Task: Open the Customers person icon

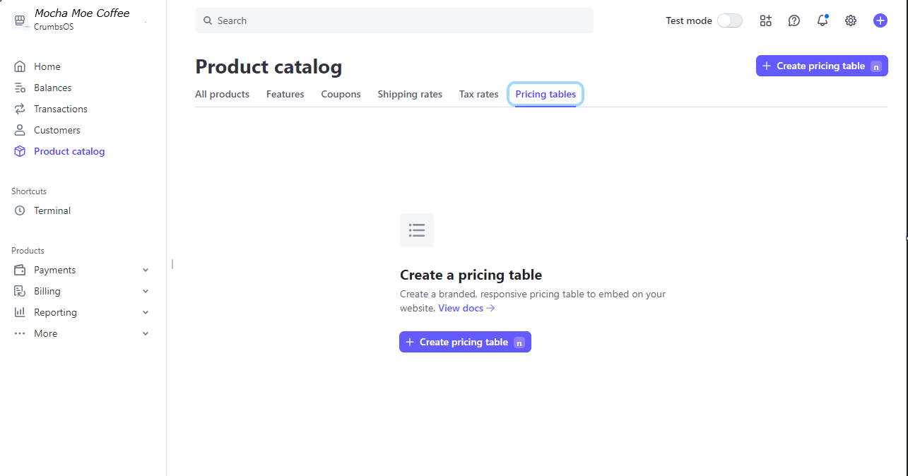Action: pyautogui.click(x=20, y=130)
